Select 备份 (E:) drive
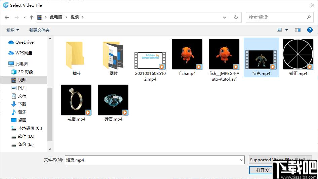 pyautogui.click(x=22, y=144)
